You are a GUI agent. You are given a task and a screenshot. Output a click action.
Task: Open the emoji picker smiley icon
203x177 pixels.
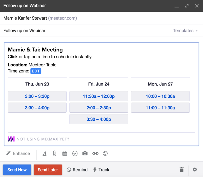pyautogui.click(x=105, y=153)
